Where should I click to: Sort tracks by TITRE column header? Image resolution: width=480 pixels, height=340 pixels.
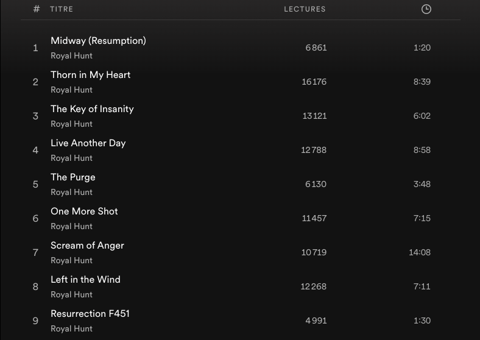62,9
